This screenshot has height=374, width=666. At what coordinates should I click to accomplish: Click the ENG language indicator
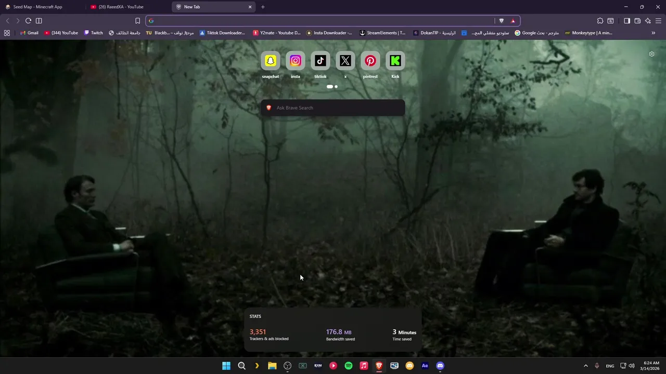coord(610,366)
